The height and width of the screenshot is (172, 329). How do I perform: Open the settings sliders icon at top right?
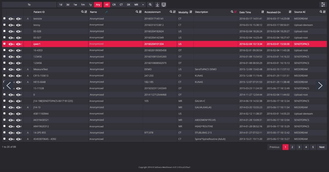(322, 4)
